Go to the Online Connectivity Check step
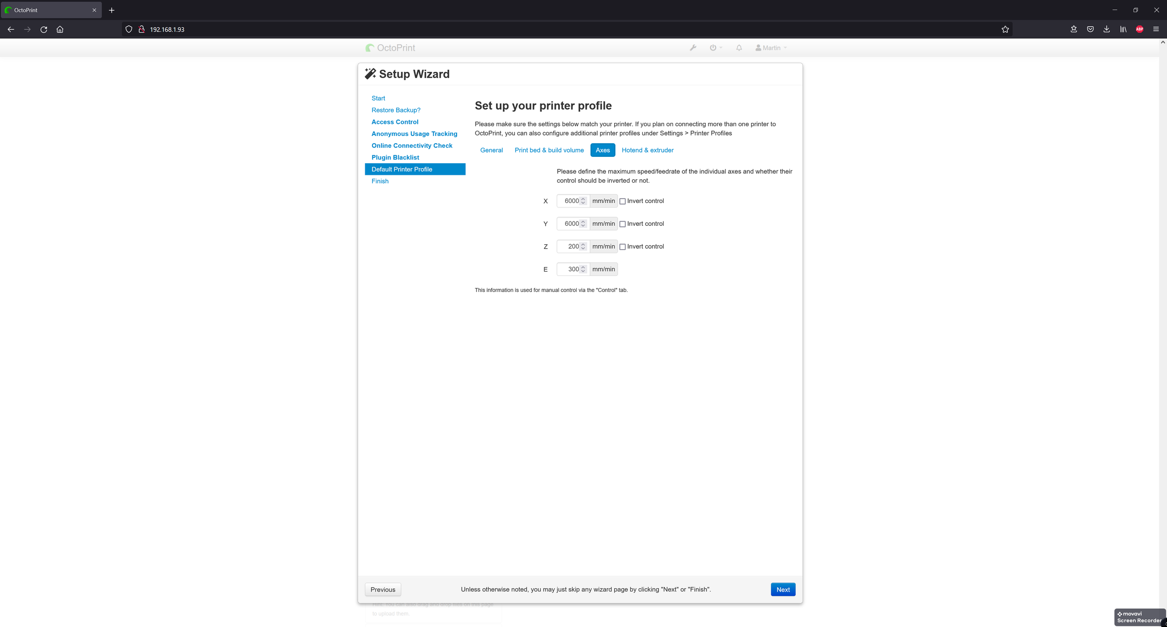This screenshot has height=627, width=1167. [411, 145]
